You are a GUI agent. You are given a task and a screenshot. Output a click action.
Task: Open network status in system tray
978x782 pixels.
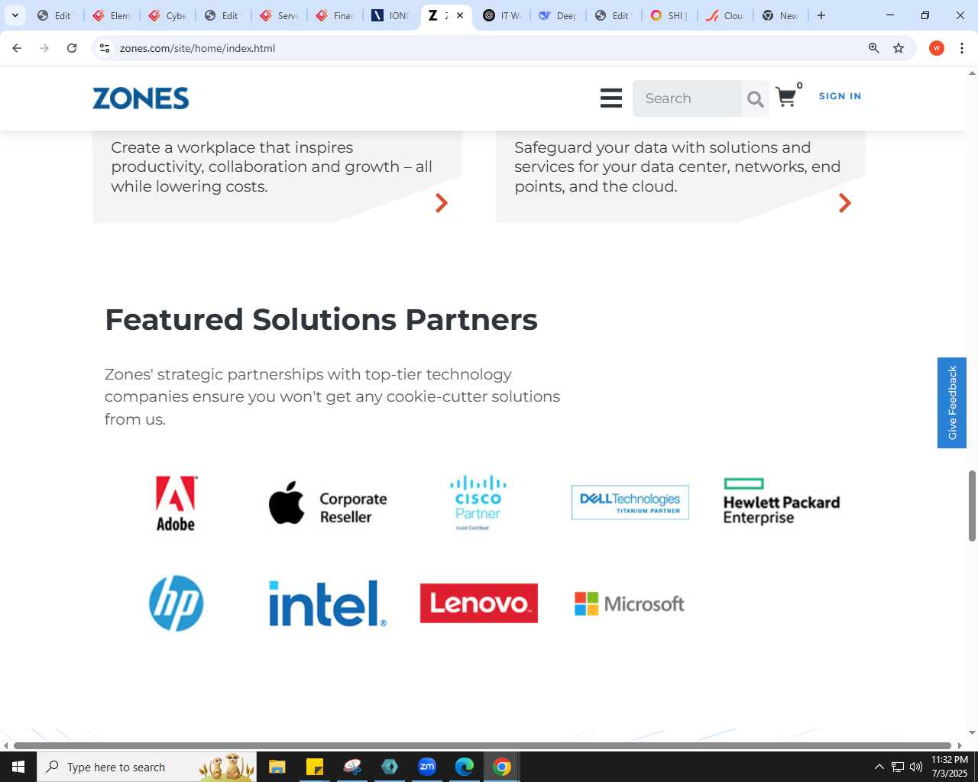(x=898, y=767)
